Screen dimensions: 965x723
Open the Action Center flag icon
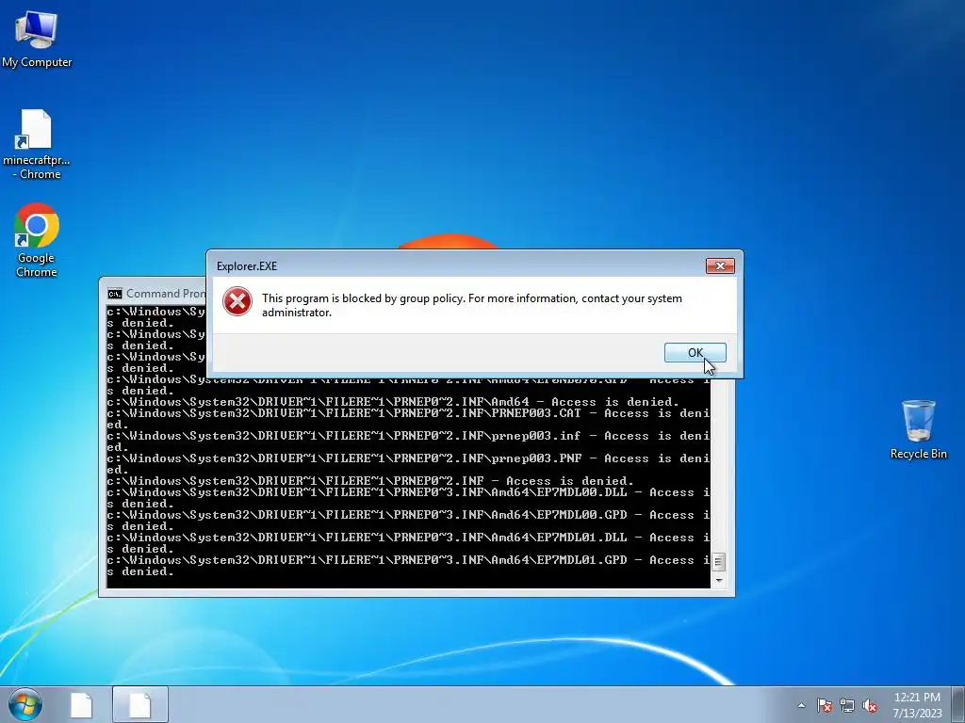825,705
